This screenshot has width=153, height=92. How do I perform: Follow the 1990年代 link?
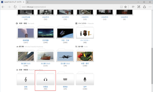pyautogui.click(x=105, y=17)
